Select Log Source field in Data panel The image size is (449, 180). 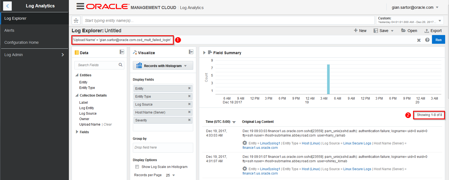(x=88, y=114)
